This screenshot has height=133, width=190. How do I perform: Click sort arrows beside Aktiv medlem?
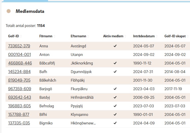tap(125, 36)
